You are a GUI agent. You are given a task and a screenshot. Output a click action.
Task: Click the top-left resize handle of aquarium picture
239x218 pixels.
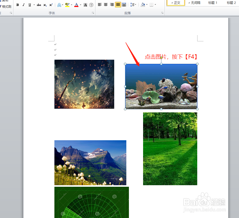(x=125, y=64)
